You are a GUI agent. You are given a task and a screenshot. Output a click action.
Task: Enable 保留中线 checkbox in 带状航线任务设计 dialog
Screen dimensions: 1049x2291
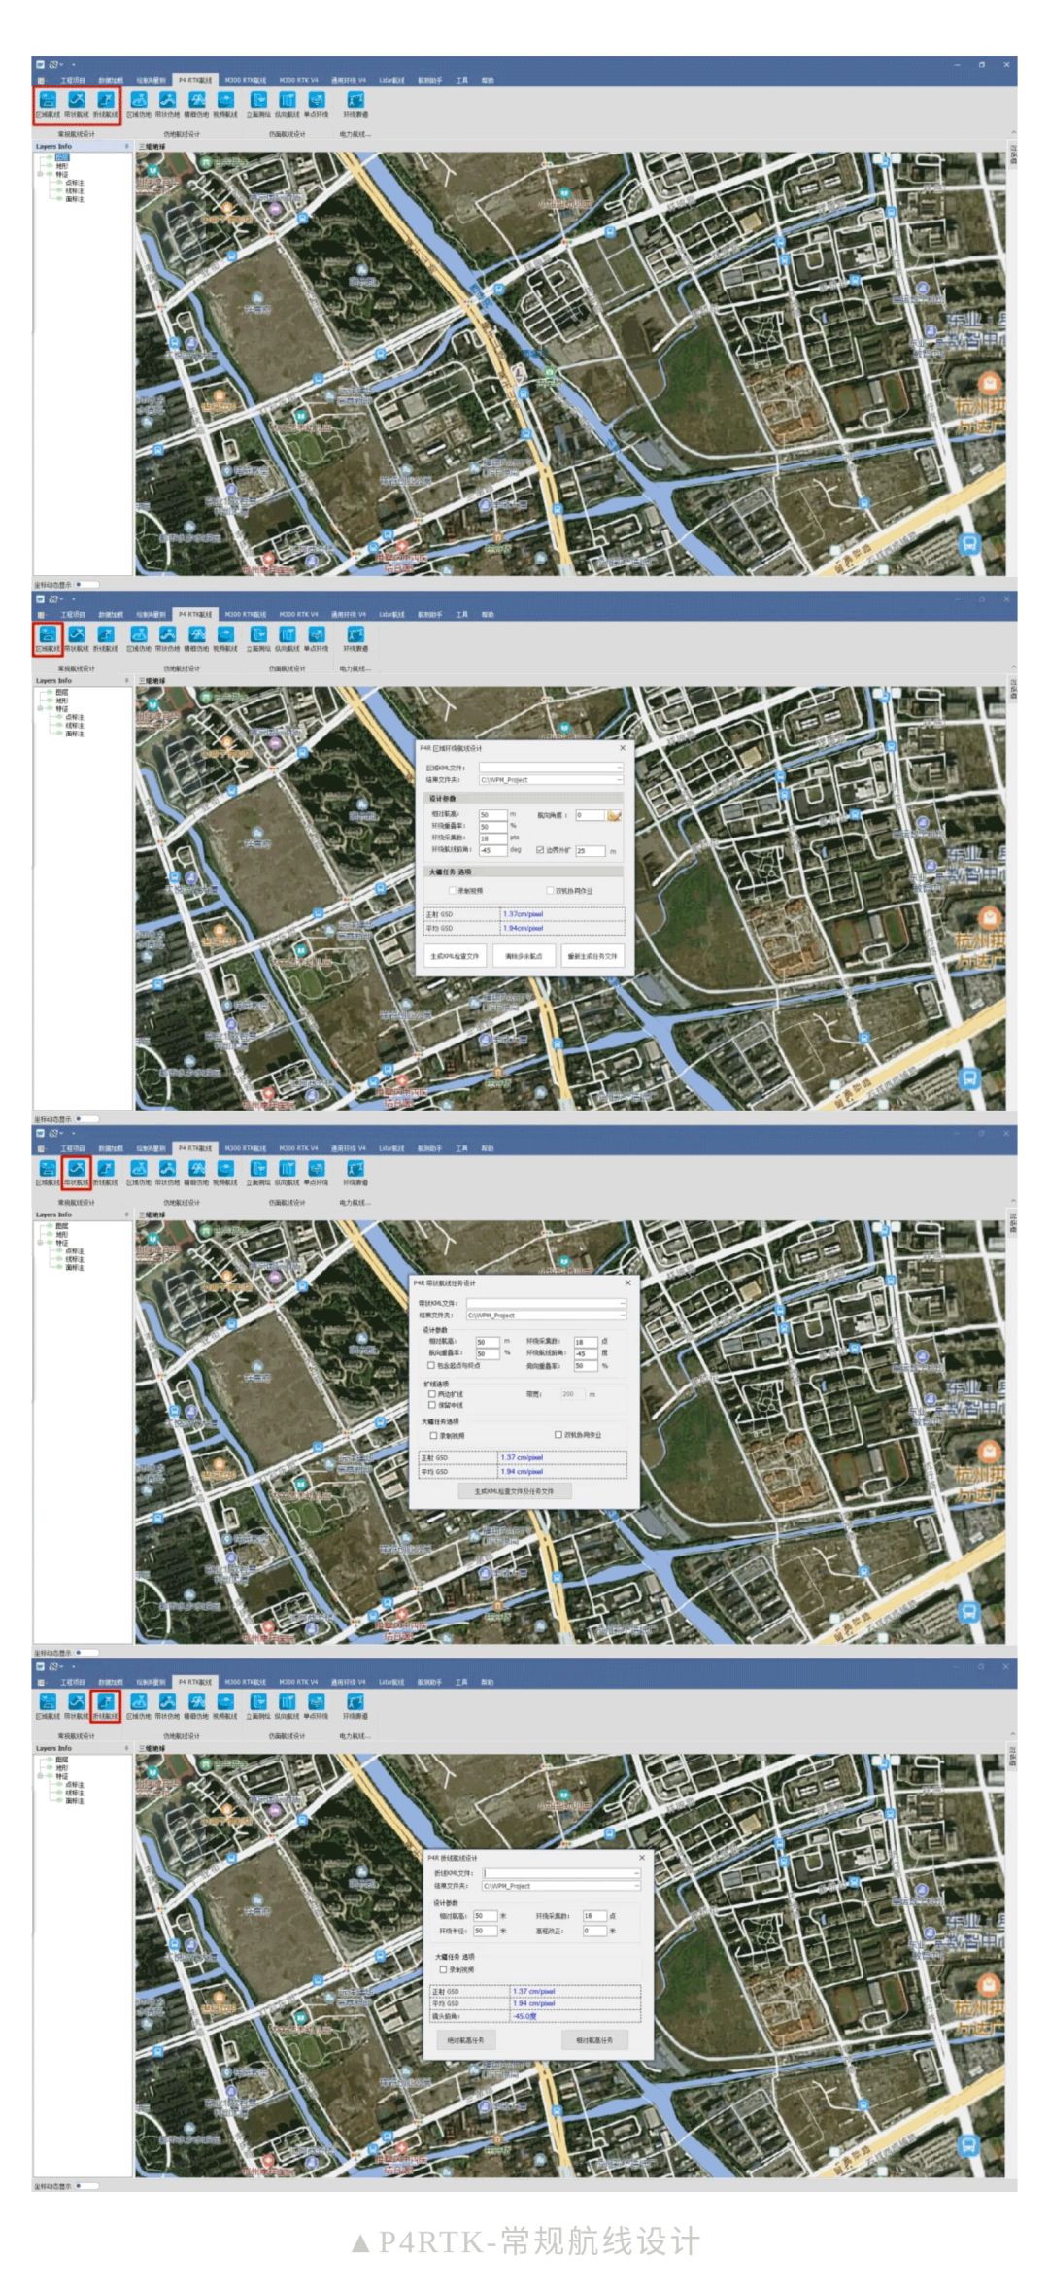click(432, 1405)
